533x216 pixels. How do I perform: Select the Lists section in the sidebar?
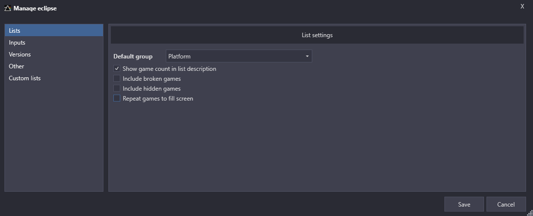click(x=54, y=31)
